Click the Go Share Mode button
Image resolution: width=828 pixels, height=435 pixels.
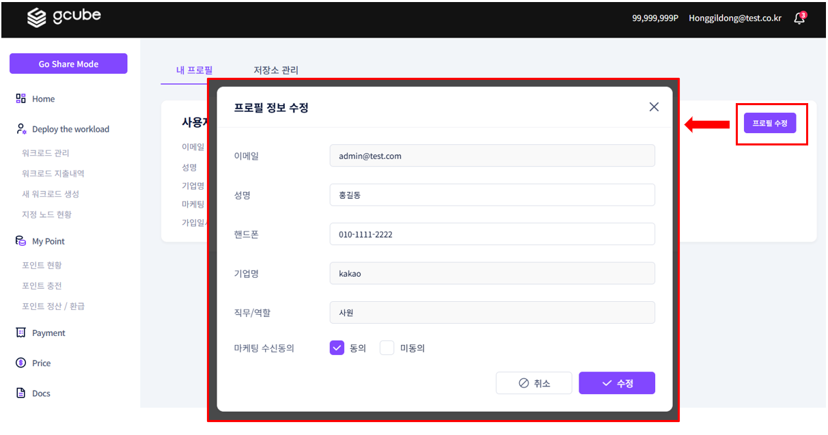(68, 63)
